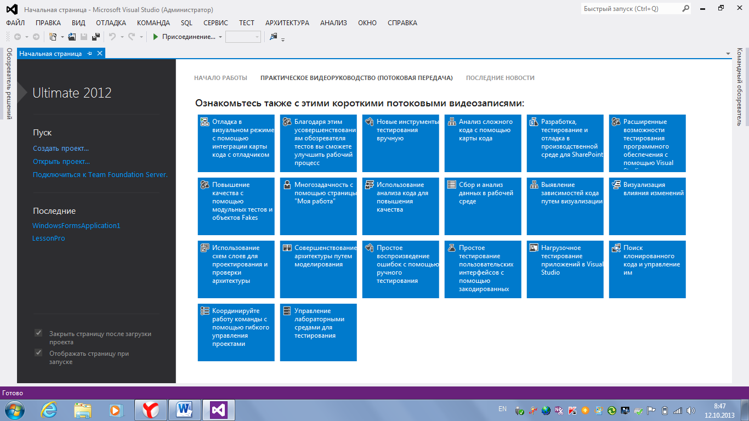
Task: Open Yandex browser from taskbar
Action: tap(151, 409)
